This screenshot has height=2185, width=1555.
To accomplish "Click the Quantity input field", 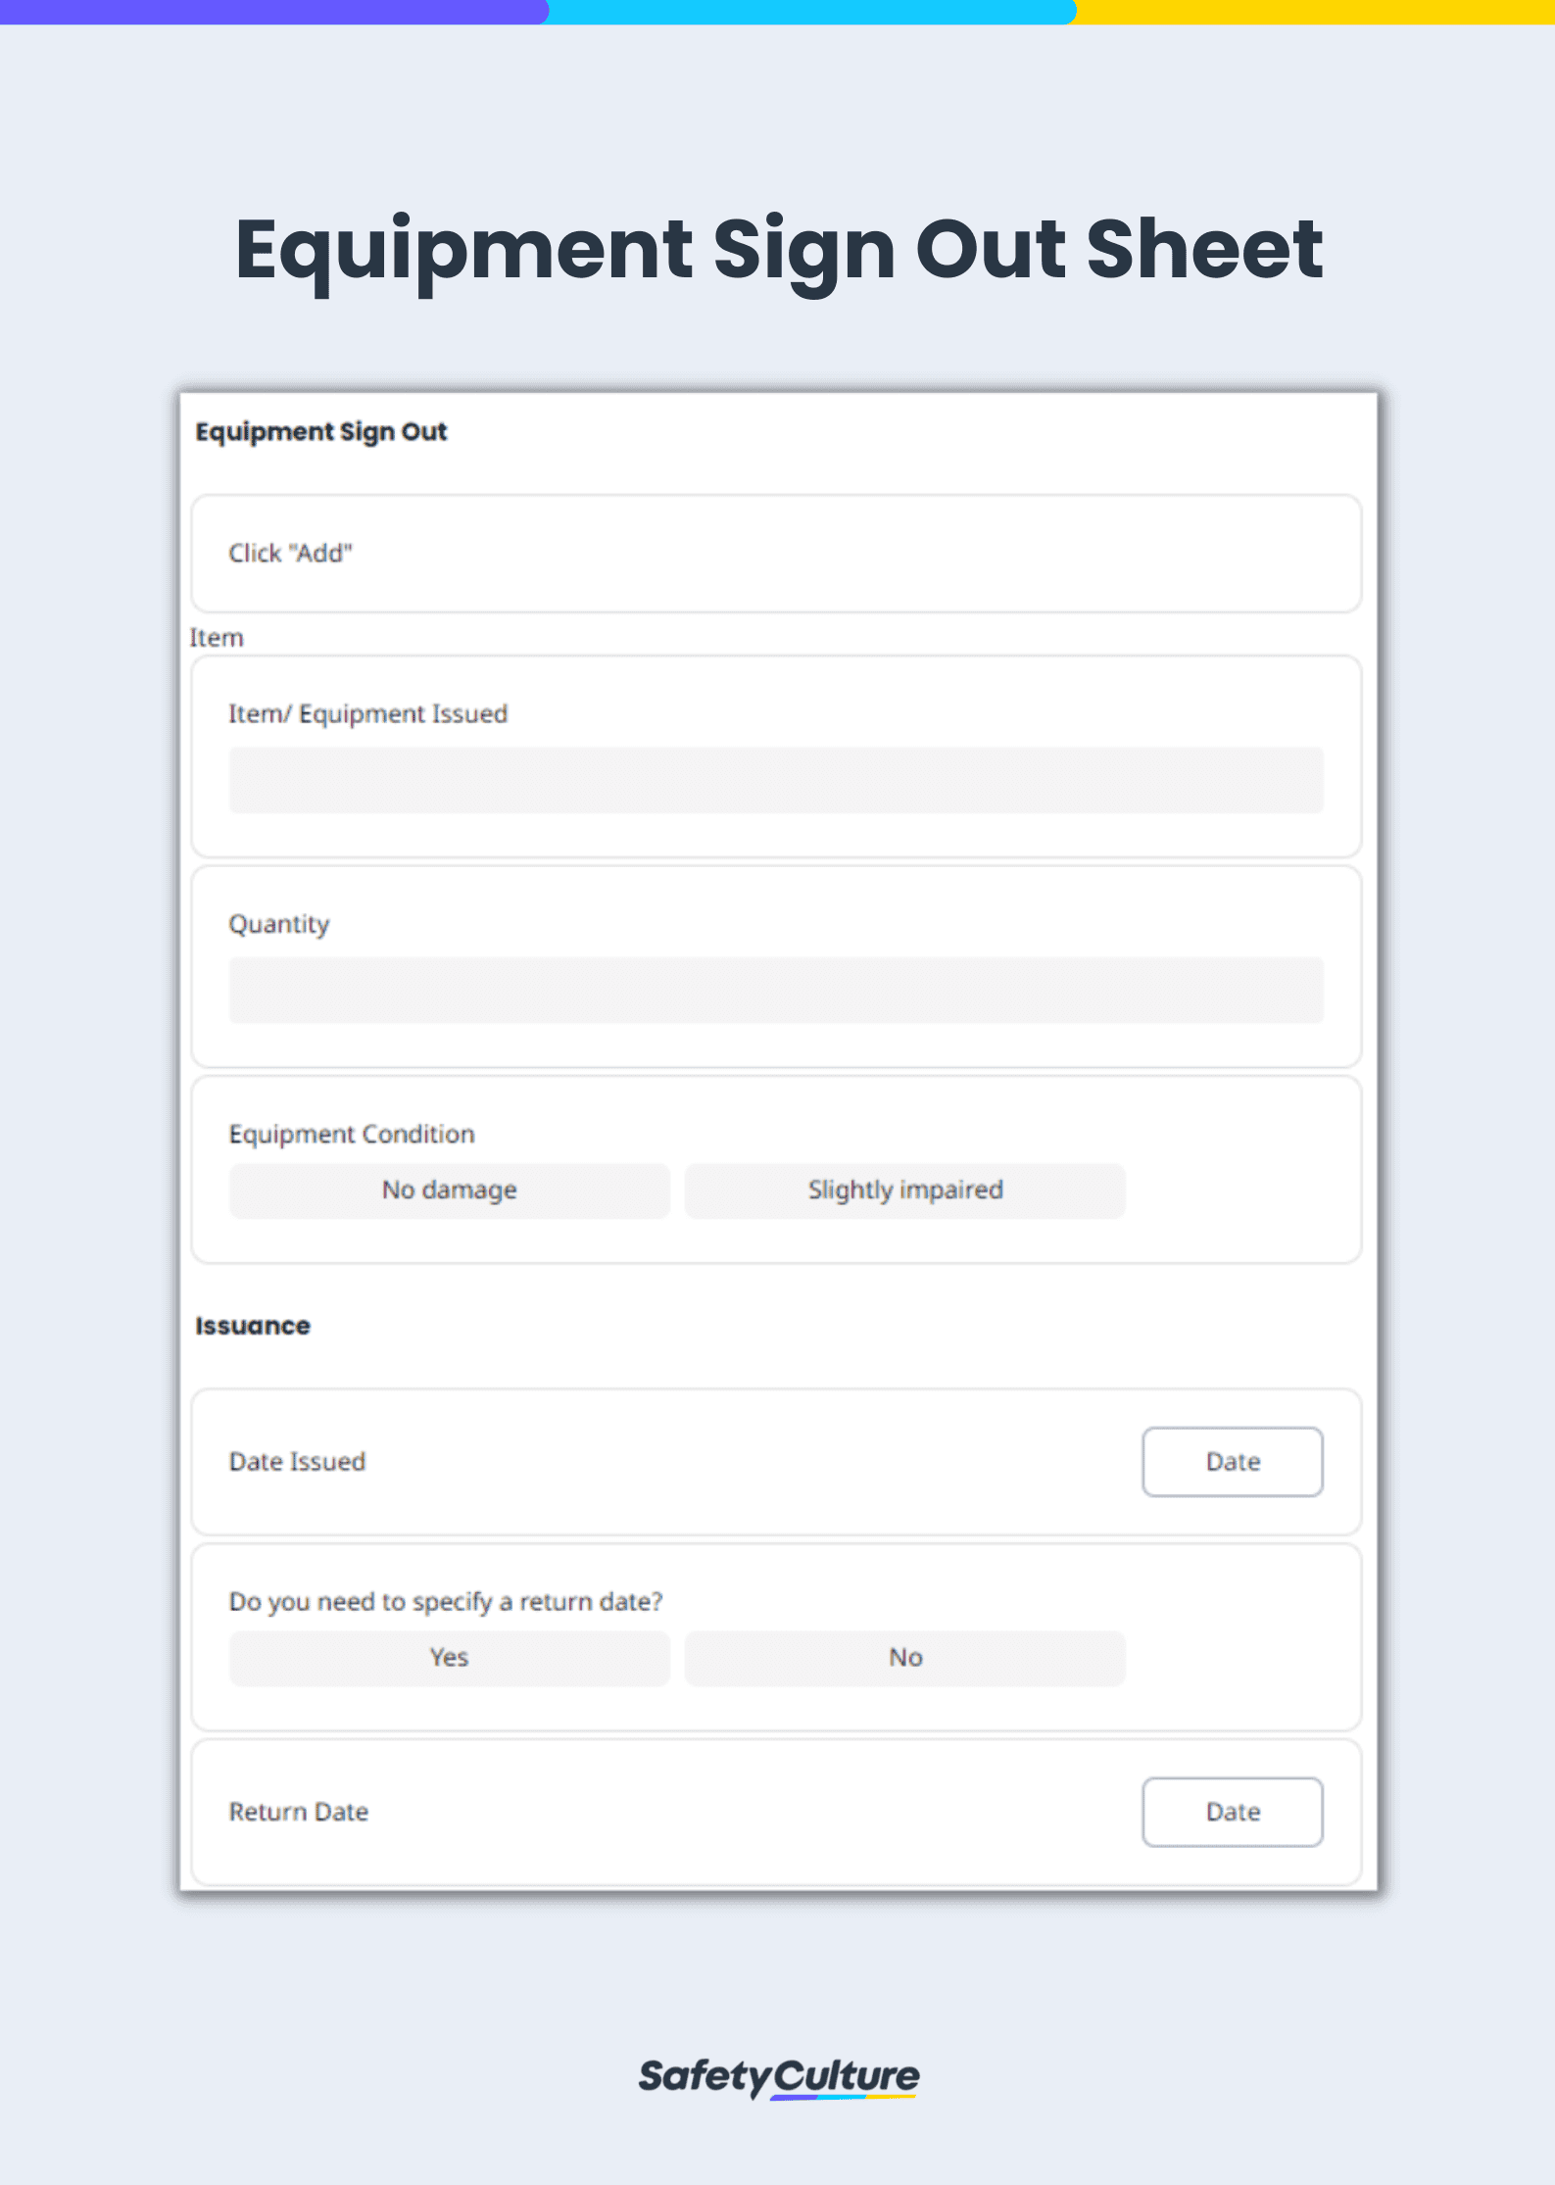I will tap(776, 991).
